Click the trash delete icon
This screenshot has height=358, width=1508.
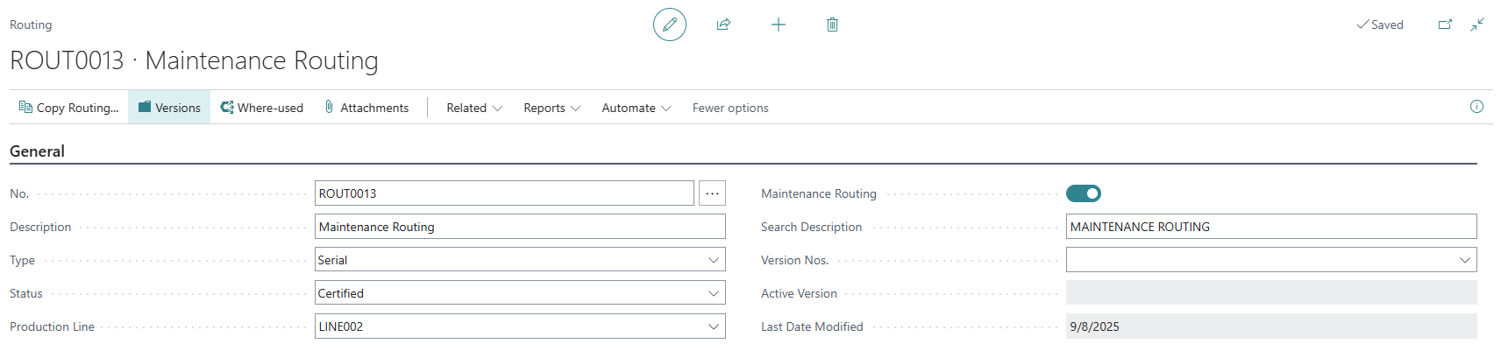tap(832, 25)
